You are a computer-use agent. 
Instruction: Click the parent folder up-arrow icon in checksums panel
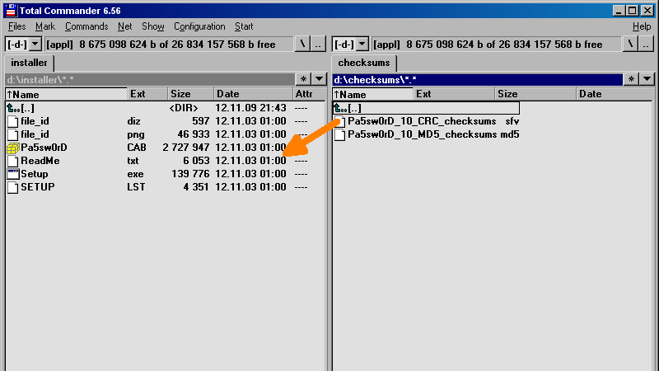(340, 109)
